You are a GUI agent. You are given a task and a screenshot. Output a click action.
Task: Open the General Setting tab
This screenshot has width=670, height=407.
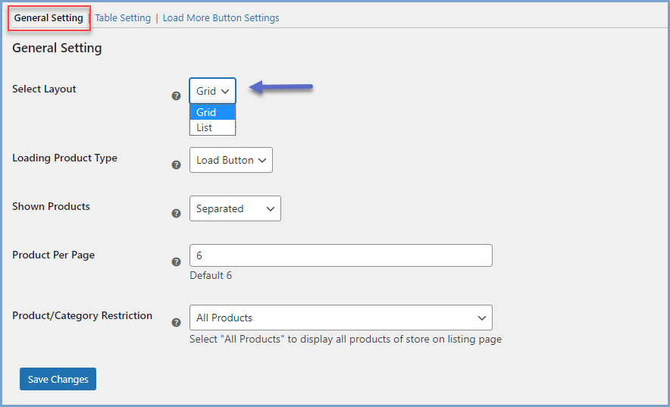click(49, 18)
